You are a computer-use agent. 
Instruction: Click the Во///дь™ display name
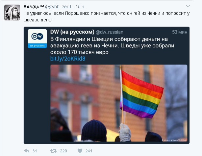coord(34,7)
